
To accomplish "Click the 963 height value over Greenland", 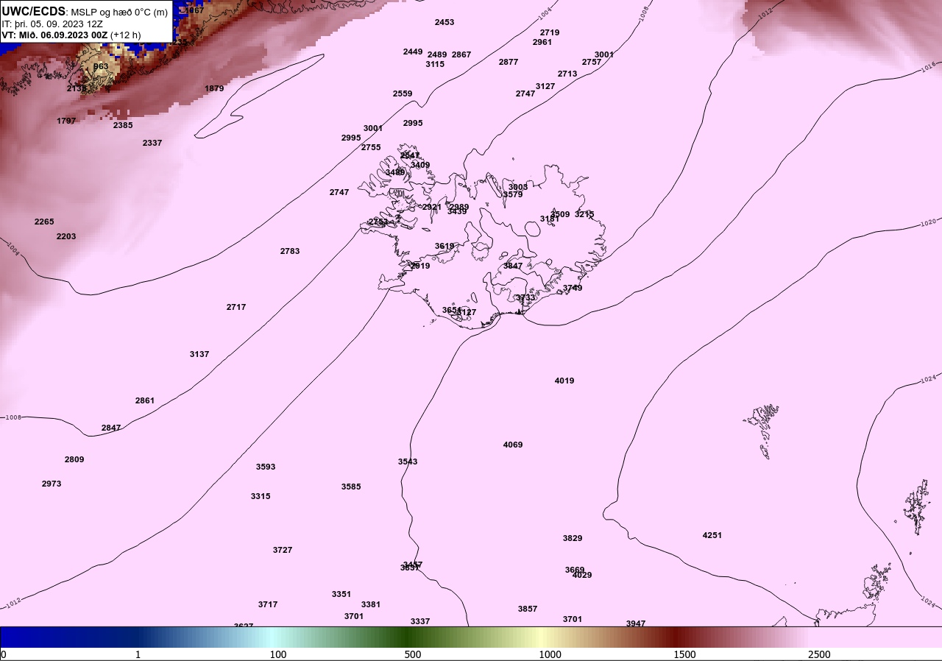I will click(x=101, y=66).
